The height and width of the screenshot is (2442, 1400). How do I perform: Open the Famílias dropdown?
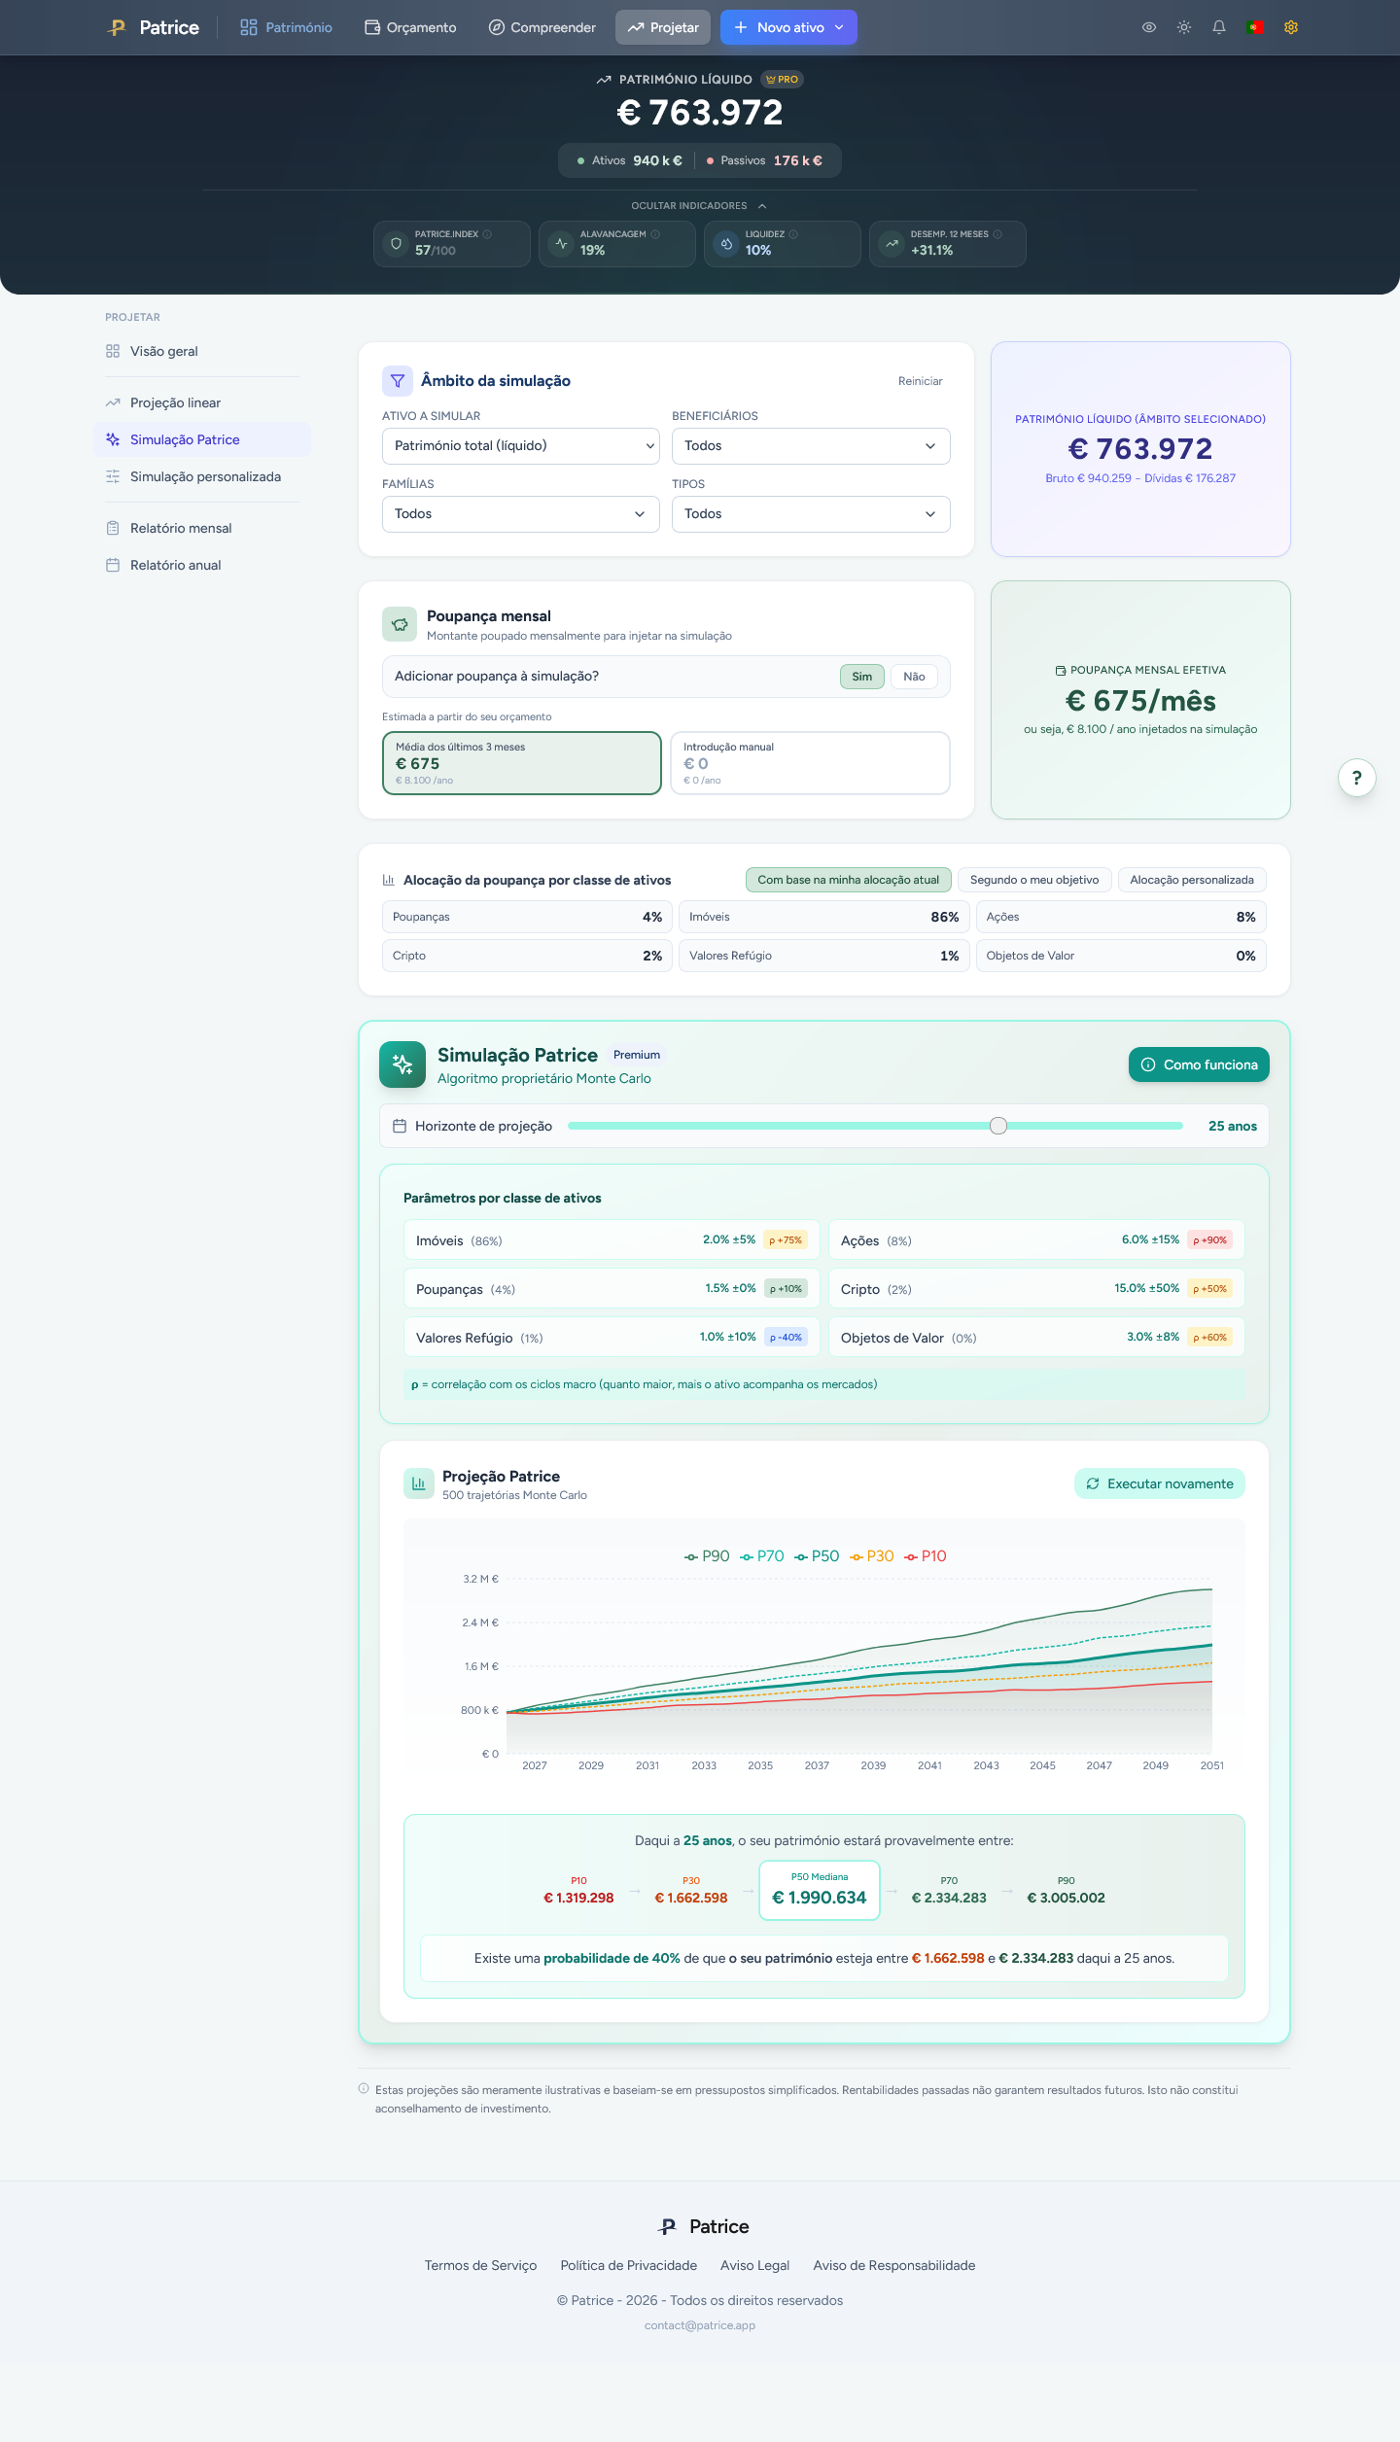pyautogui.click(x=521, y=514)
